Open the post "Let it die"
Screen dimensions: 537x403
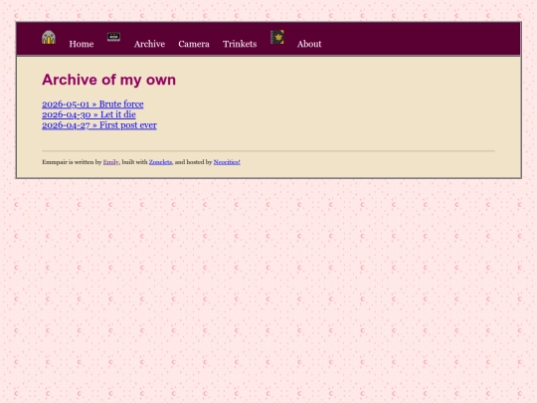tap(89, 114)
